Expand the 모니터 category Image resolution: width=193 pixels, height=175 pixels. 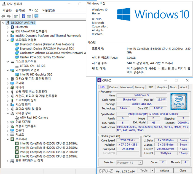pyautogui.click(x=8, y=83)
